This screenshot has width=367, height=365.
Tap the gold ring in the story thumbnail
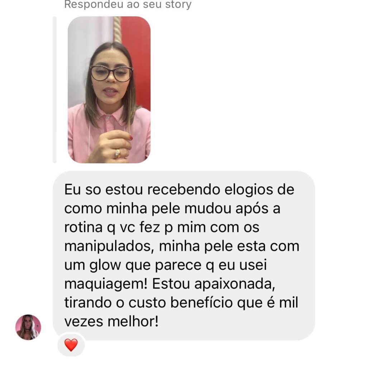[118, 154]
